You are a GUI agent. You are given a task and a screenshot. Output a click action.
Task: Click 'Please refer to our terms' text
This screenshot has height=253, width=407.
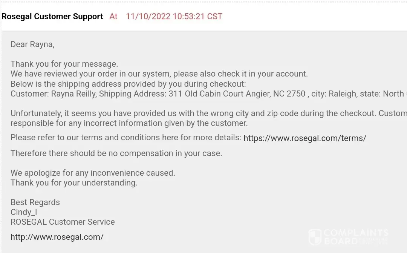tap(125, 138)
